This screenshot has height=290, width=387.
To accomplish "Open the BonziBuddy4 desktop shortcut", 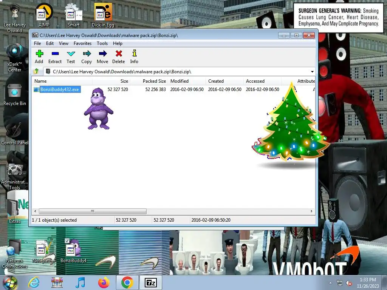I will (73, 251).
